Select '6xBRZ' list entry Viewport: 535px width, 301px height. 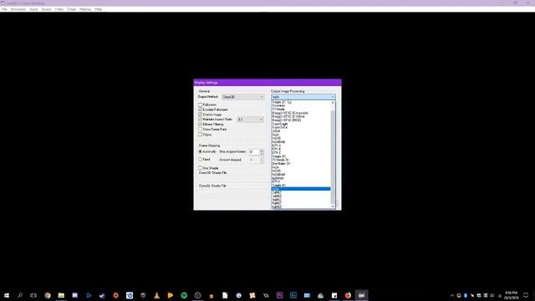tap(301, 207)
